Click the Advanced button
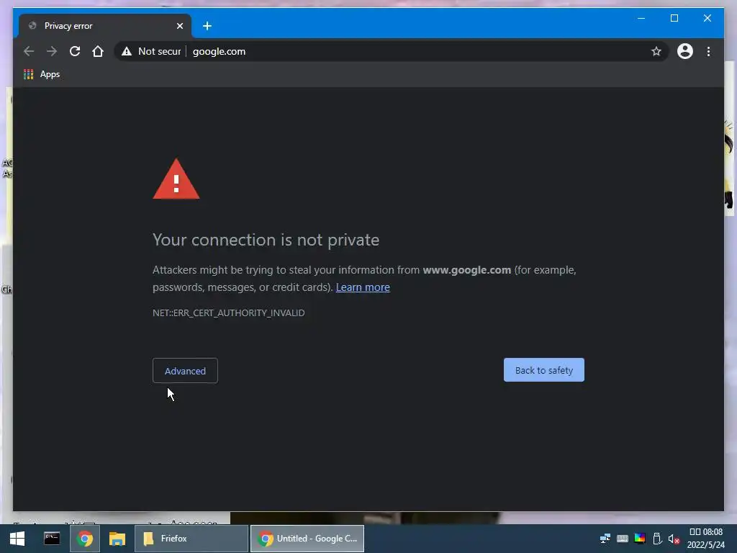 click(x=185, y=371)
